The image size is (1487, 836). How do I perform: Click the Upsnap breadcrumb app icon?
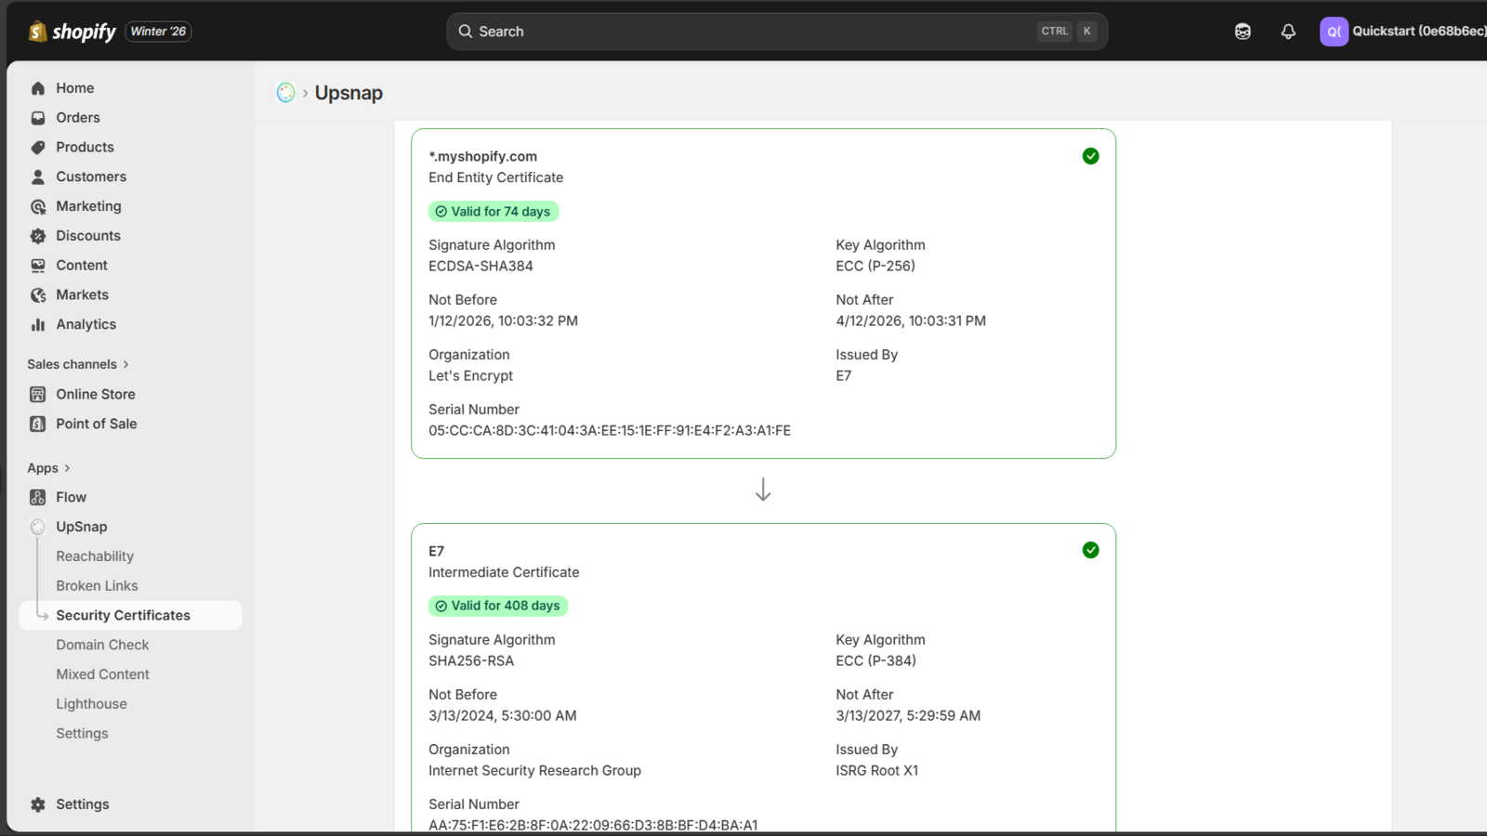pyautogui.click(x=285, y=93)
